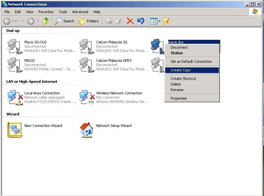Viewport: 264px width, 196px height.
Task: Select the Celcom Malaysia GPRS connection icon
Action: coord(87,65)
